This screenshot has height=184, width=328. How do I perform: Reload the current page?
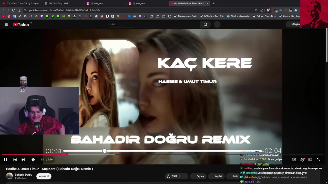coord(14,10)
